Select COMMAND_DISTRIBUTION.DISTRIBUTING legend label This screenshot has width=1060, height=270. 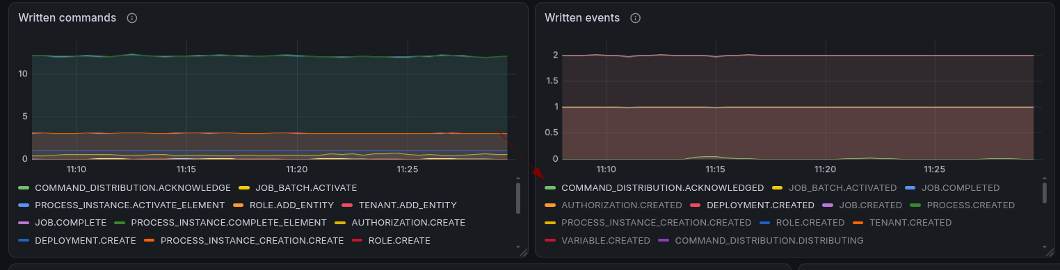point(769,240)
